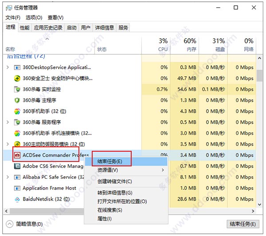Switch to the 应用历史记录 tab
The width and height of the screenshot is (266, 236).
(x=48, y=28)
